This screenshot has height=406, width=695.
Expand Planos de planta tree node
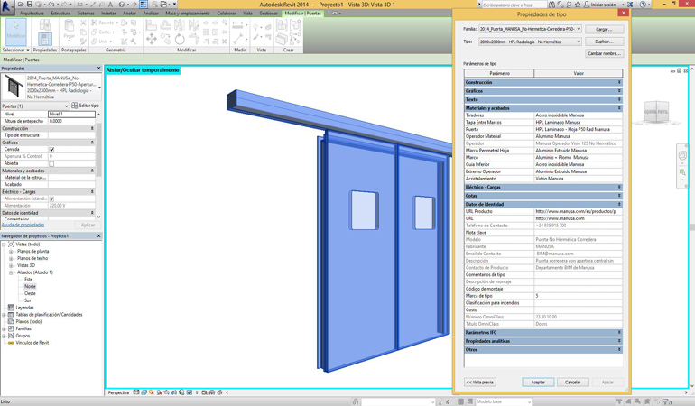click(11, 252)
